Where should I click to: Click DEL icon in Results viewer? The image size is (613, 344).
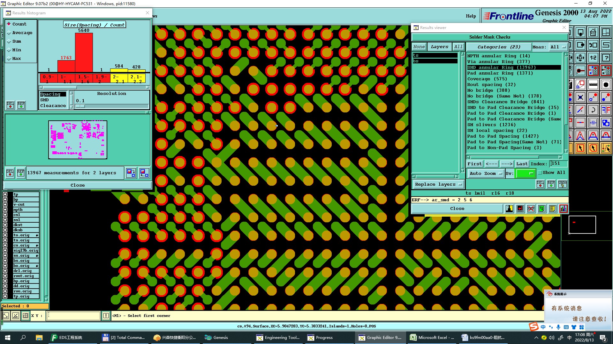[540, 184]
